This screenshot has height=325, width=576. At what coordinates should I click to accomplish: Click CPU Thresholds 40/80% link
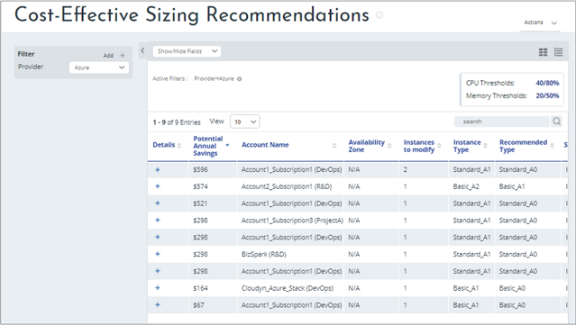pos(547,83)
